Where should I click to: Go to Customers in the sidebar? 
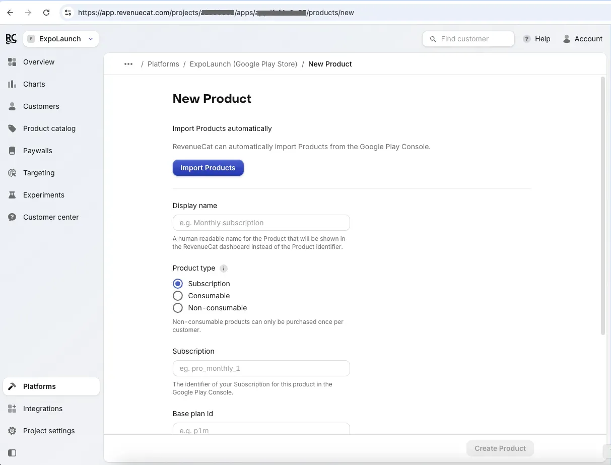(x=51, y=106)
